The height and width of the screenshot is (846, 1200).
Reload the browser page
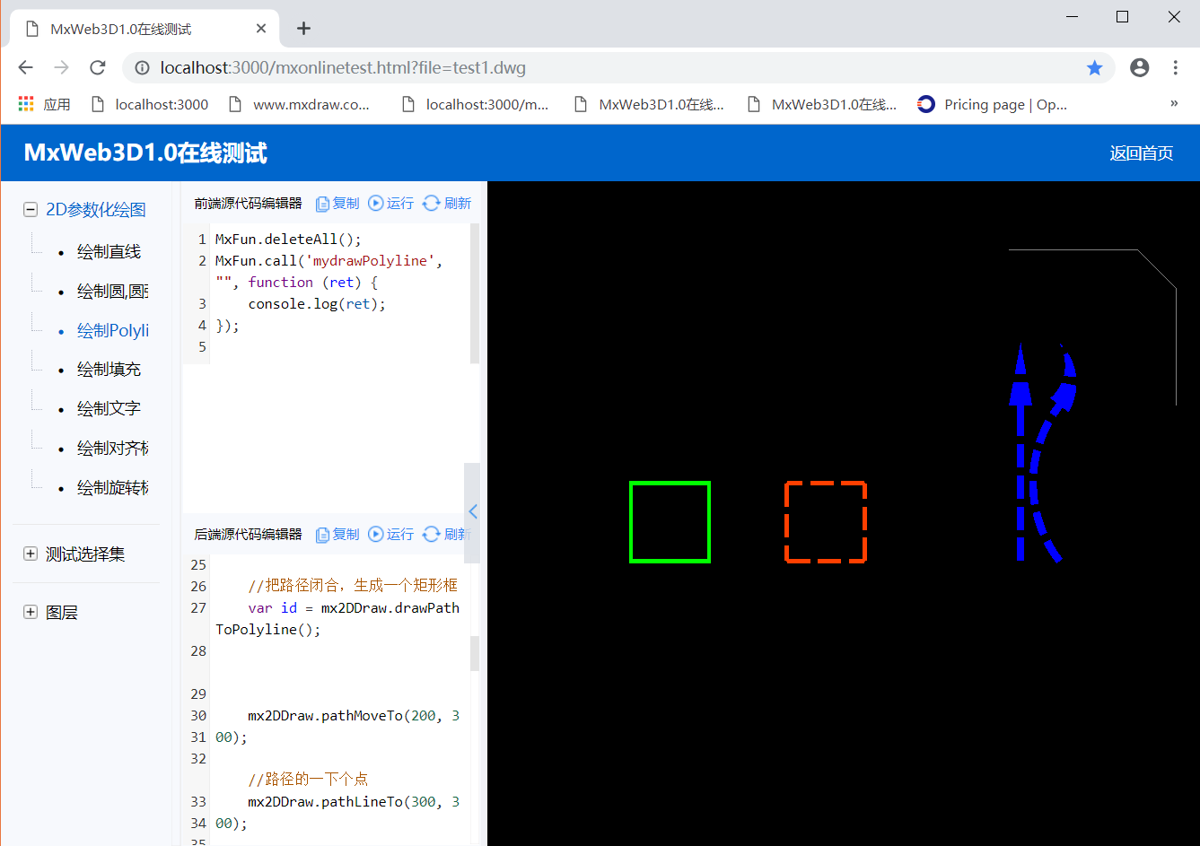coord(98,67)
